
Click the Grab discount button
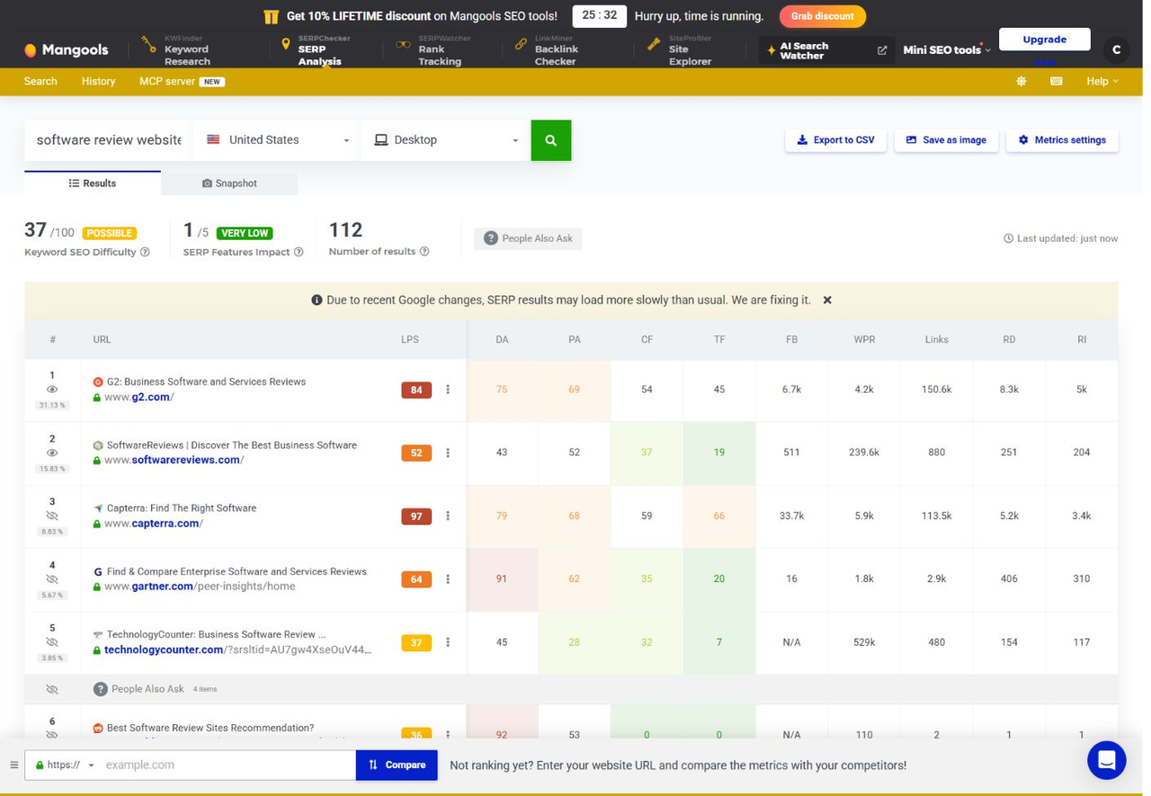tap(823, 16)
